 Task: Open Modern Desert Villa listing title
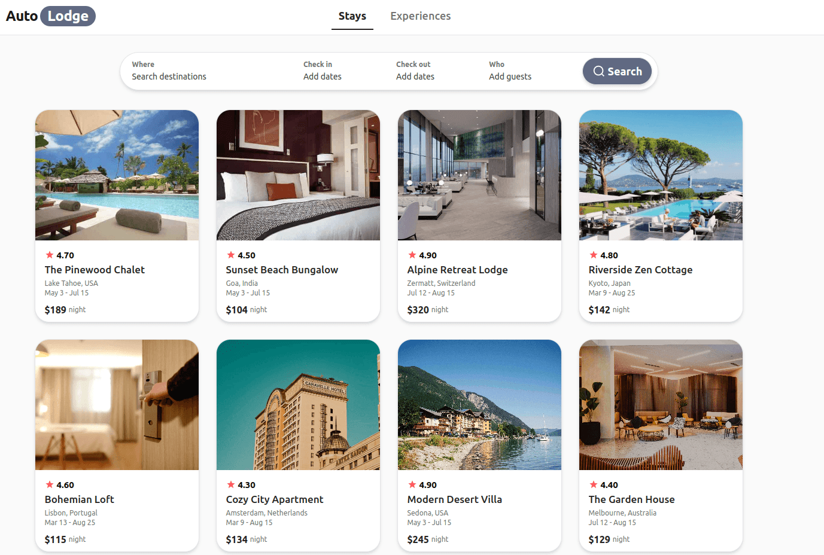tap(455, 499)
